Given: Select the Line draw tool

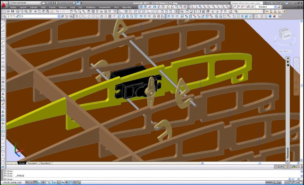Looking at the screenshot, I should [x=3, y=23].
